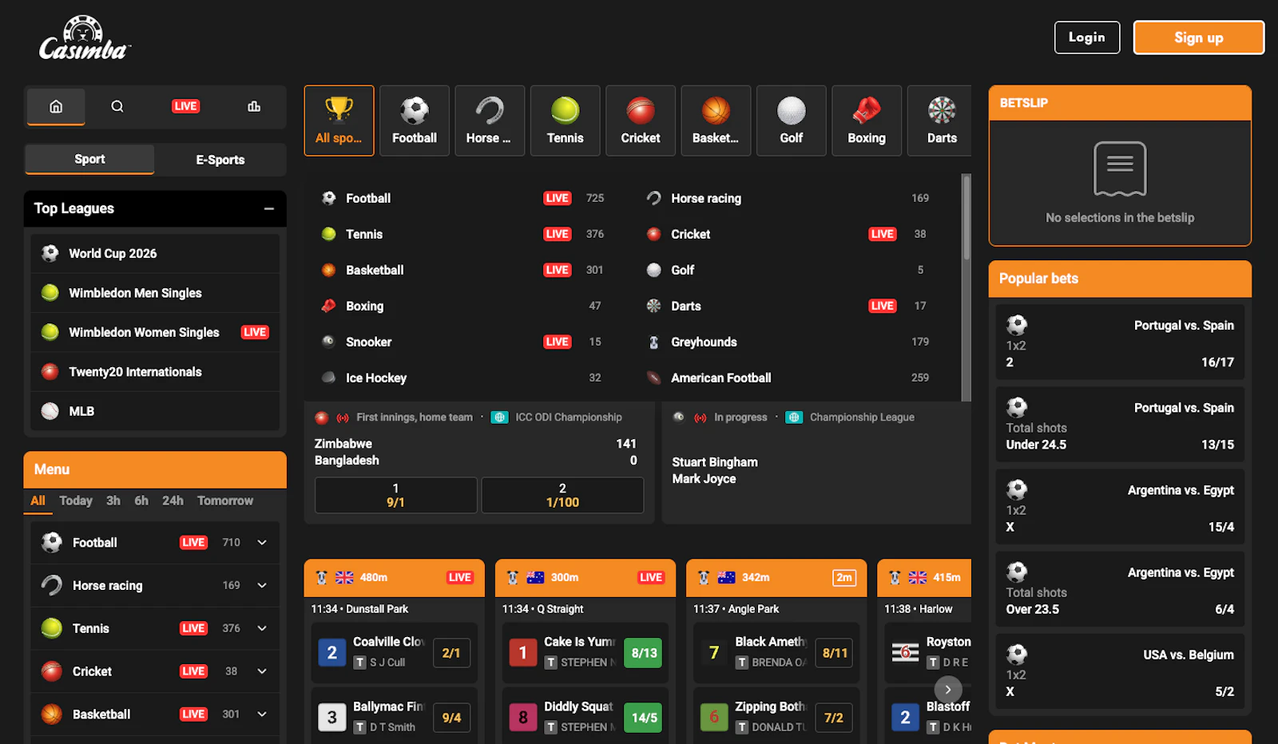
Task: Switch to the E-Sports tab
Action: tap(220, 160)
